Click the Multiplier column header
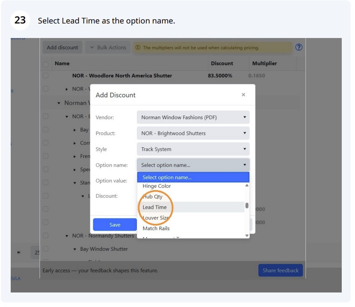Viewport: 355px width, 307px height. 264,64
